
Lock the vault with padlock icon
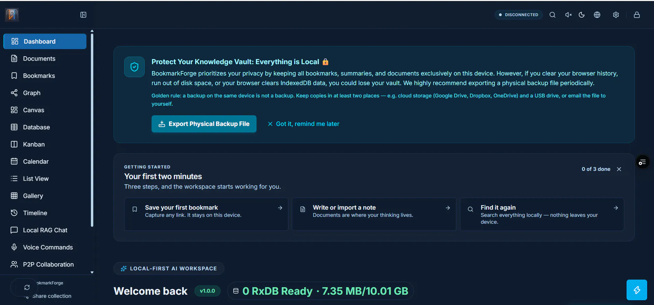tap(637, 15)
